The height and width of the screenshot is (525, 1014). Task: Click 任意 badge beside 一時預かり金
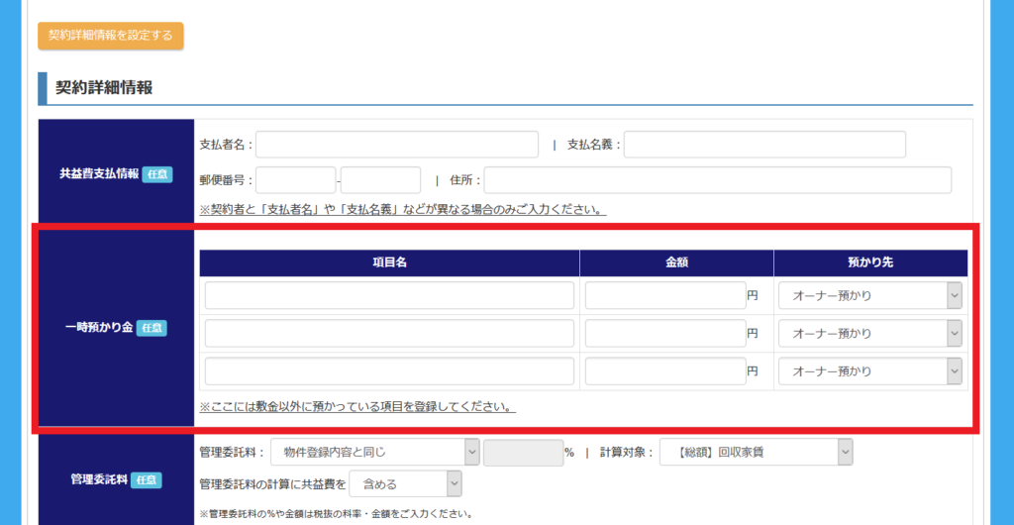pyautogui.click(x=152, y=329)
